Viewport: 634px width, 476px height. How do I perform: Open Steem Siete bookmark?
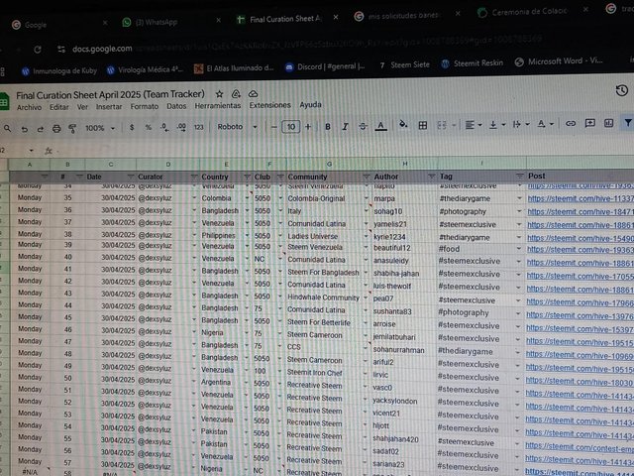pos(404,64)
